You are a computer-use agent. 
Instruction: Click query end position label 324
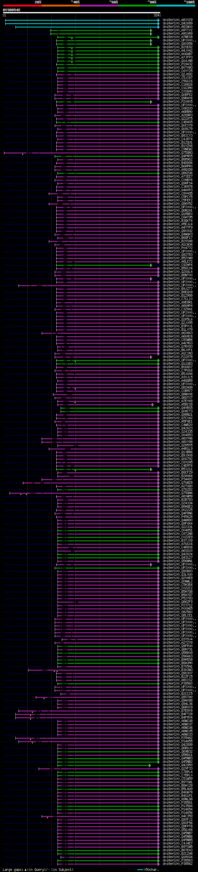(x=156, y=15)
